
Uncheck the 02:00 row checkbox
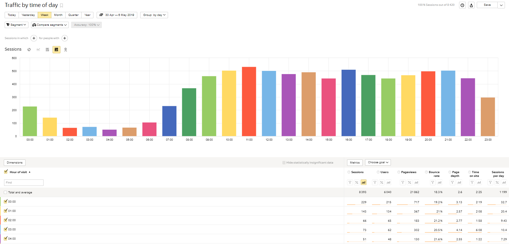click(6, 220)
